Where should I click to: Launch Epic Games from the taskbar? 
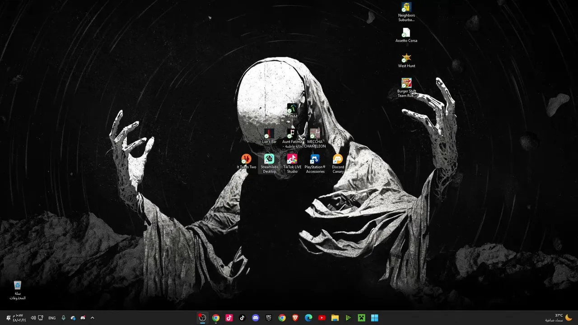pyautogui.click(x=269, y=318)
